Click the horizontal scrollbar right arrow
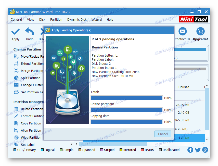This screenshot has width=218, height=166. coord(203,144)
